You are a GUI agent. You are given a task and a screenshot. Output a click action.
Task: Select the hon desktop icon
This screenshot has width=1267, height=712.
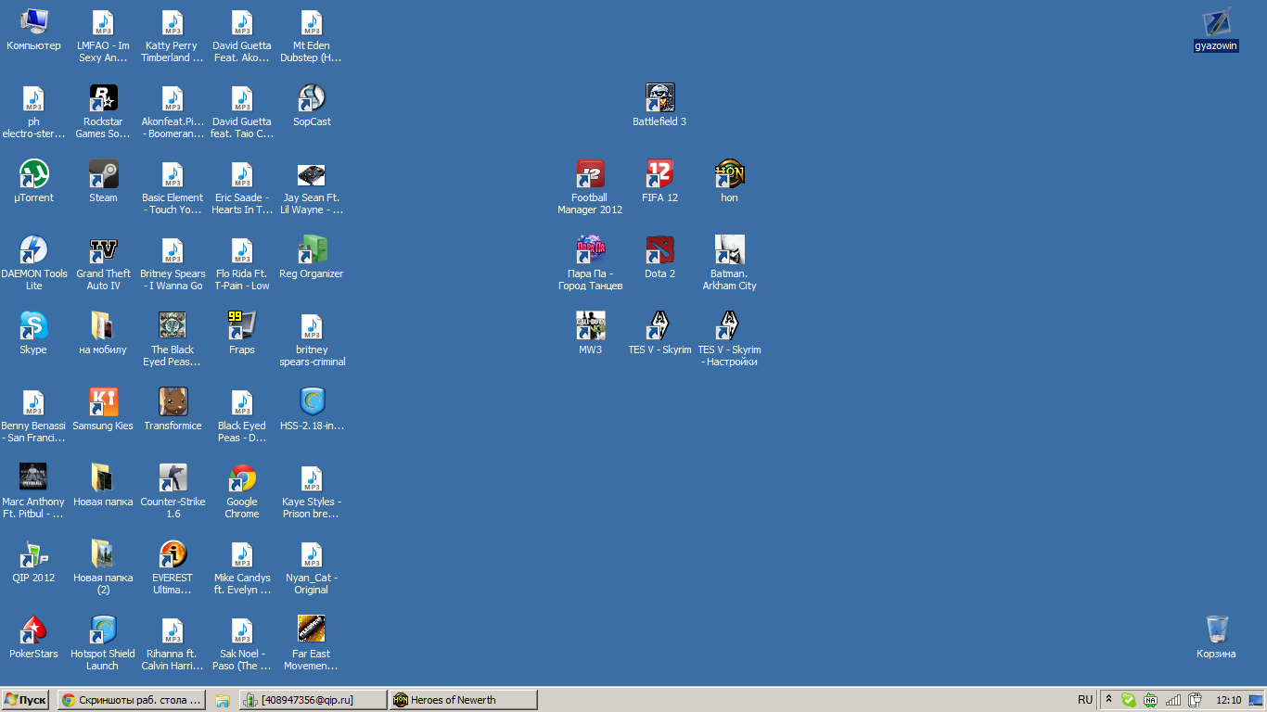click(x=729, y=182)
